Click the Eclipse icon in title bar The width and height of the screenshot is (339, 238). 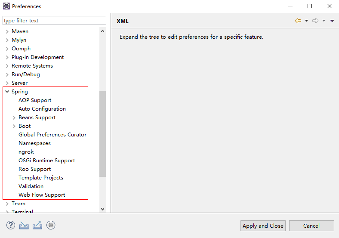pyautogui.click(x=6, y=6)
